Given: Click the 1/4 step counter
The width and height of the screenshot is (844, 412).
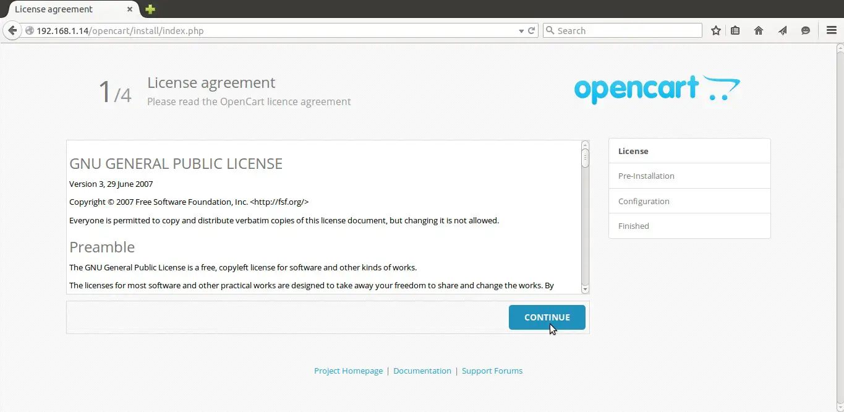Looking at the screenshot, I should [115, 92].
